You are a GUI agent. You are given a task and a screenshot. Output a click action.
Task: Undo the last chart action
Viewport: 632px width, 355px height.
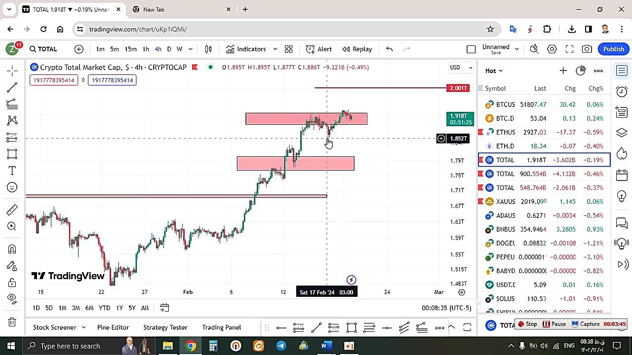click(x=390, y=49)
